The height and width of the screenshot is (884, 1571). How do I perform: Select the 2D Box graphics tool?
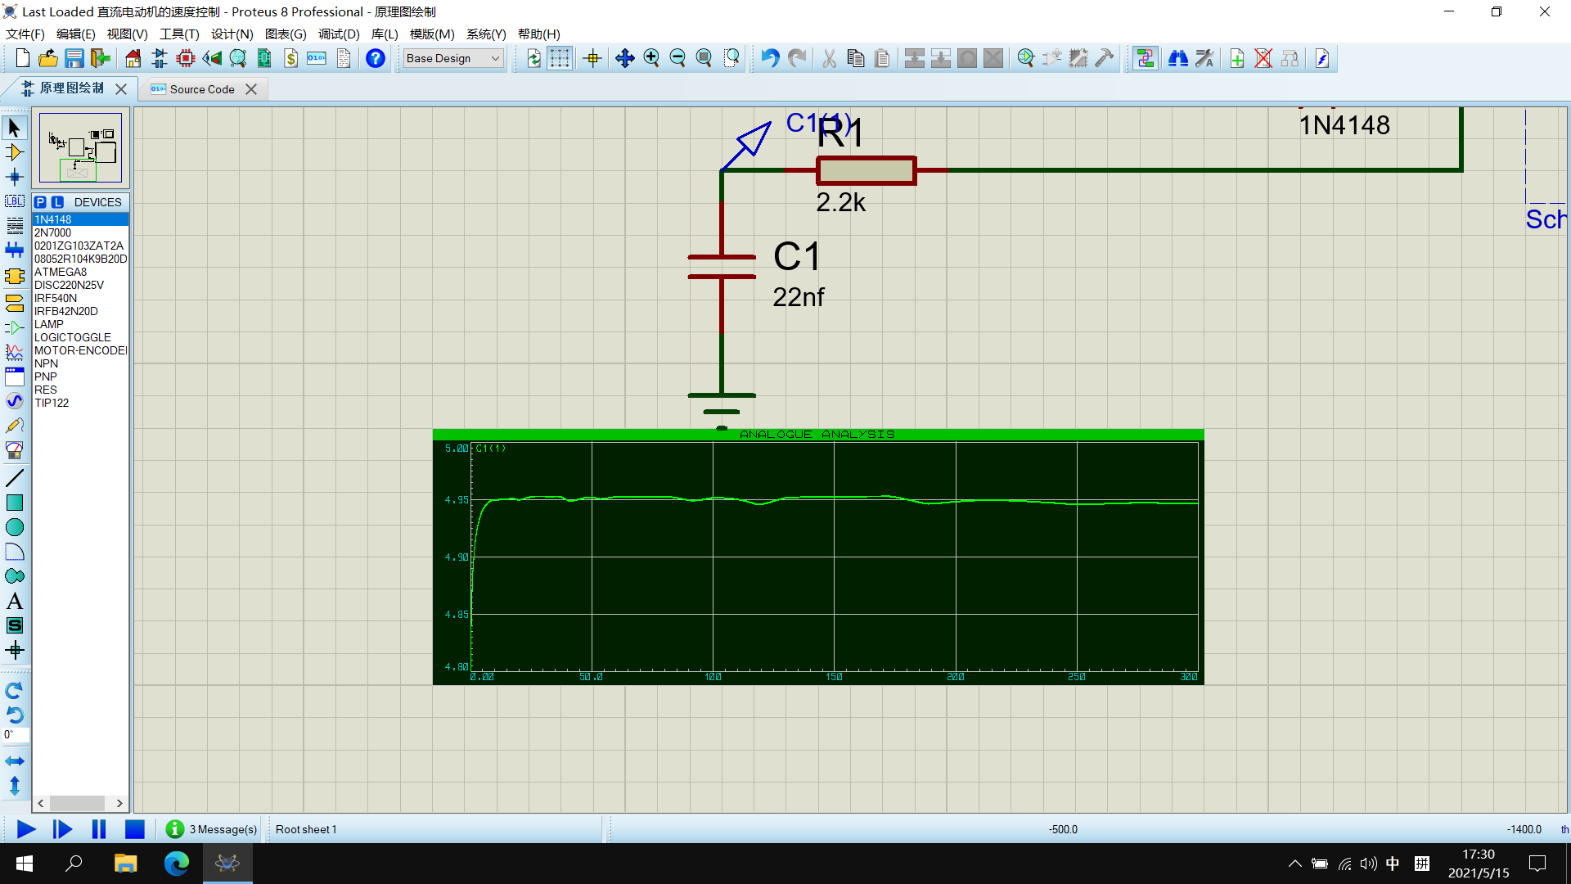pyautogui.click(x=15, y=503)
